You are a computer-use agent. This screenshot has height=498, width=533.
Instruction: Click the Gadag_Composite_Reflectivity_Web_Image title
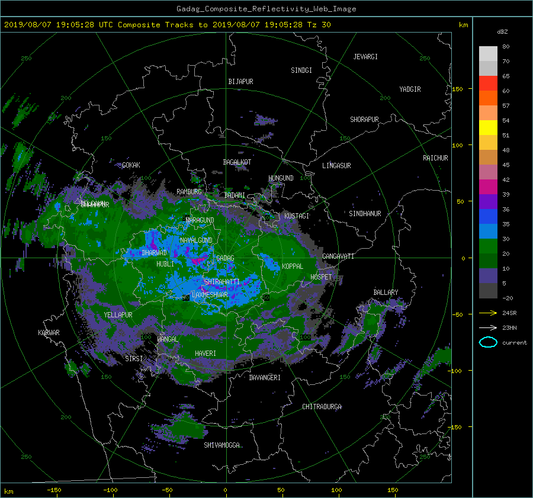pyautogui.click(x=266, y=9)
